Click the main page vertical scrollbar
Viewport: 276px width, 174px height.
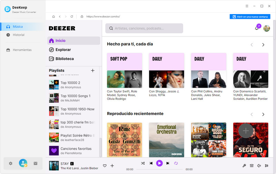pyautogui.click(x=274, y=30)
